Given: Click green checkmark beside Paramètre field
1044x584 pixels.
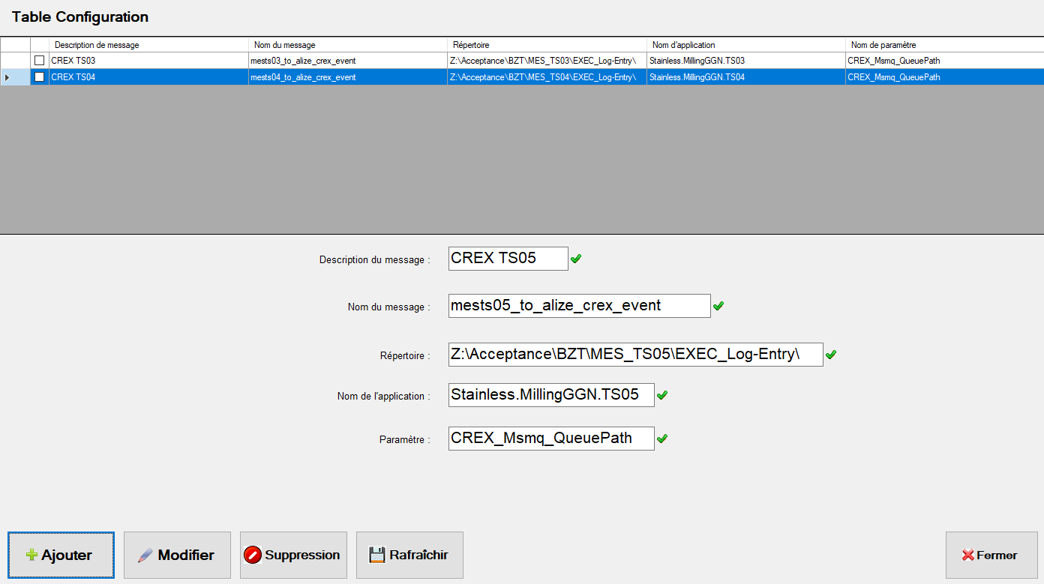Looking at the screenshot, I should tap(661, 439).
